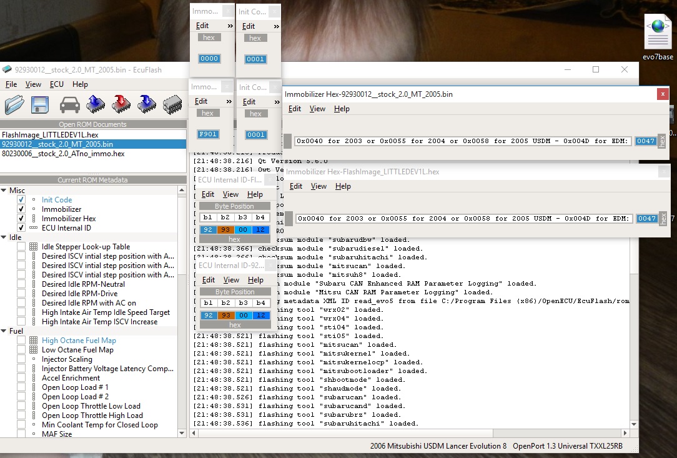This screenshot has width=677, height=458.
Task: Click the gray car vehicle icon
Action: (x=69, y=104)
